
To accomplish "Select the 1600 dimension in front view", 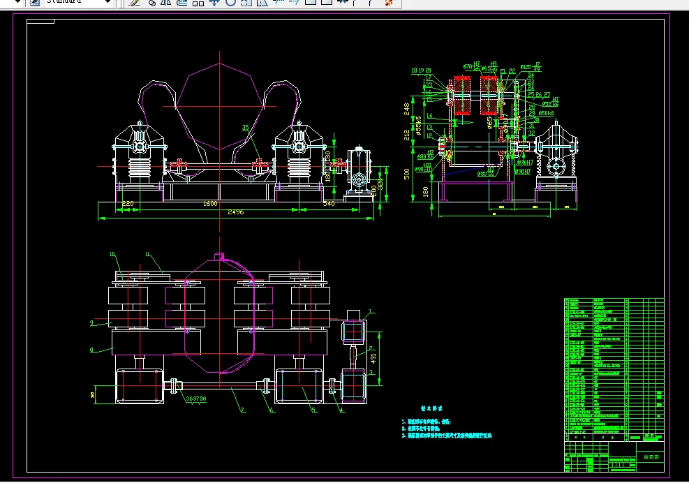I will point(210,204).
